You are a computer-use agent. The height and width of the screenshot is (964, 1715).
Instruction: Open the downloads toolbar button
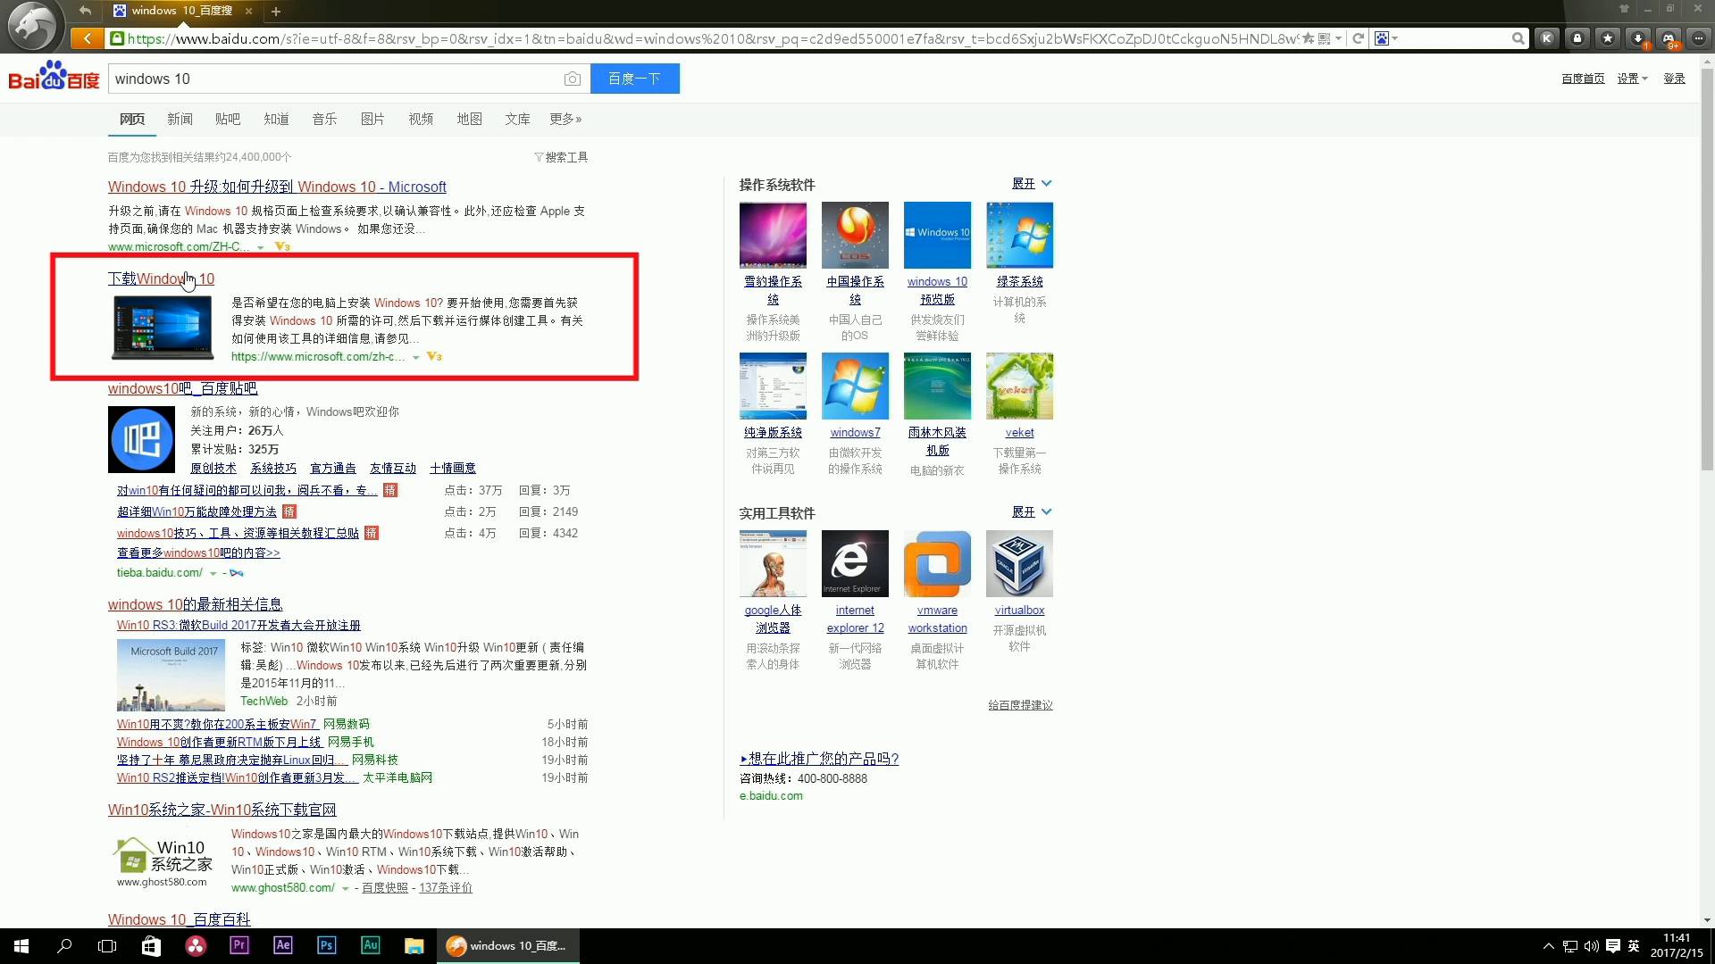1638,38
